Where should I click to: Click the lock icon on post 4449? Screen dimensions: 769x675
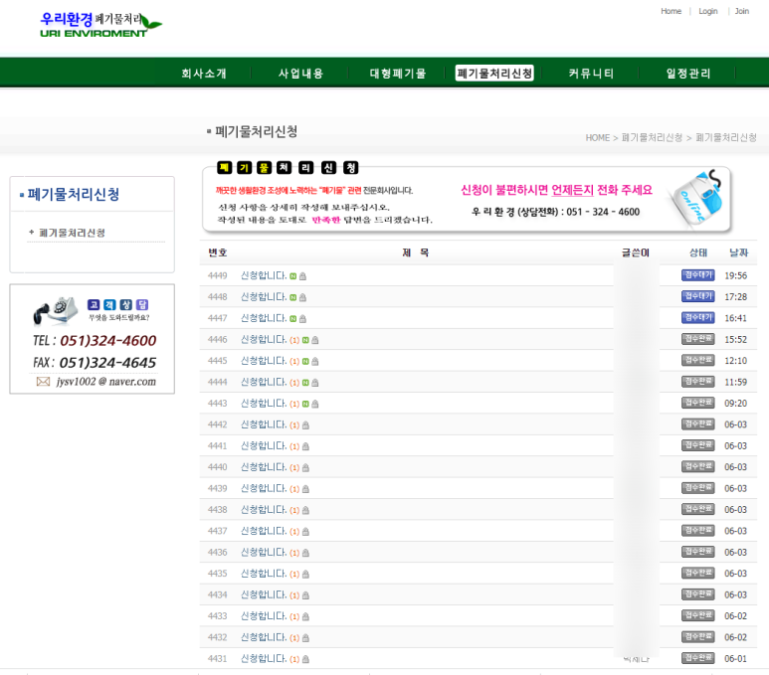(303, 276)
